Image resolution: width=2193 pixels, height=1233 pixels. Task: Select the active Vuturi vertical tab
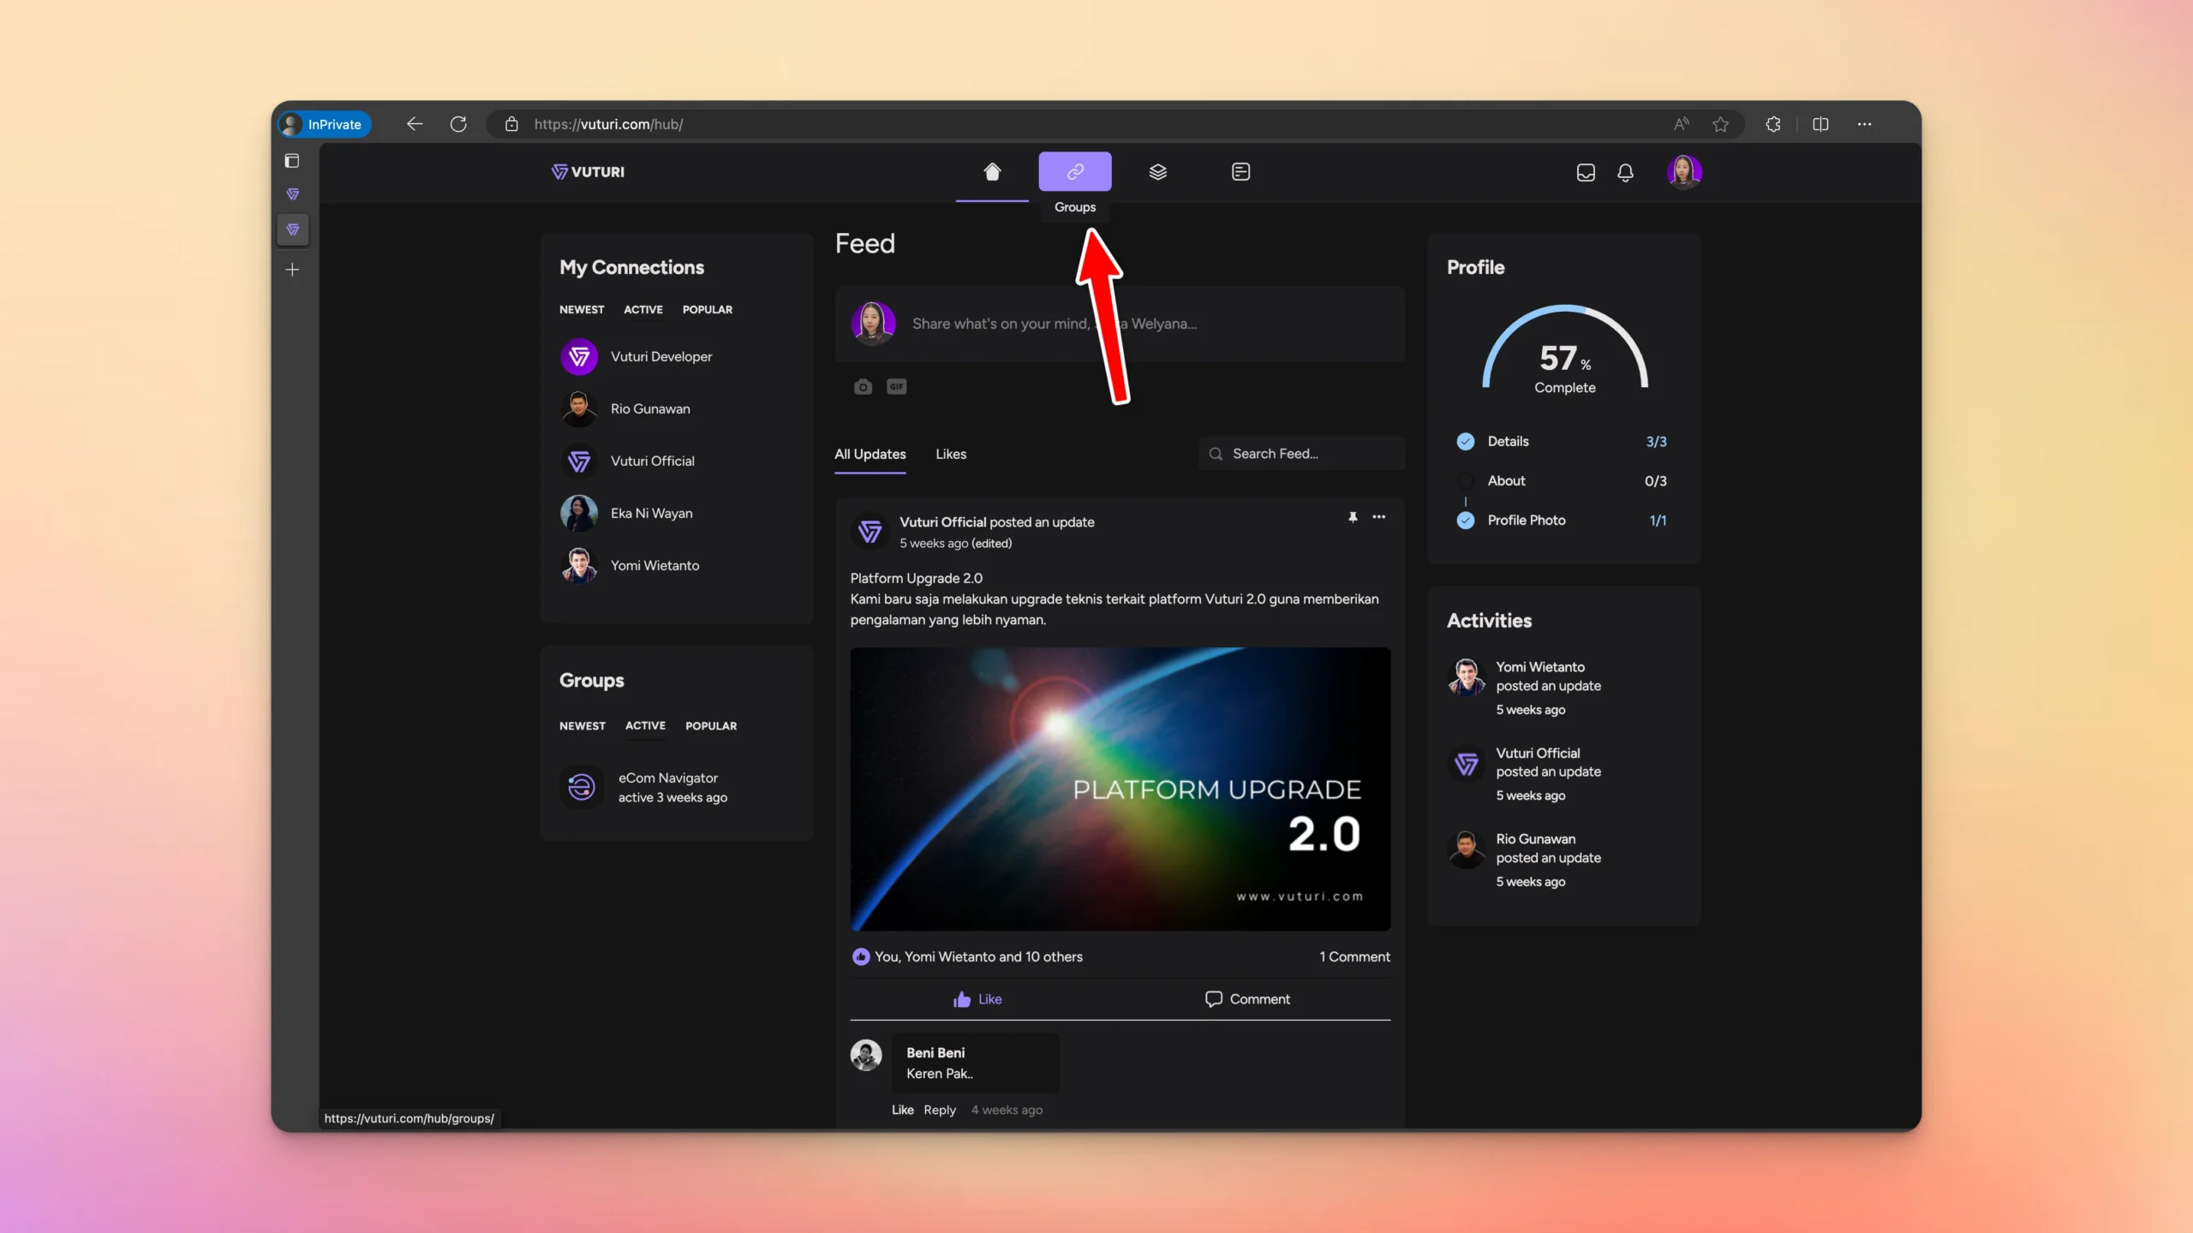click(x=292, y=229)
